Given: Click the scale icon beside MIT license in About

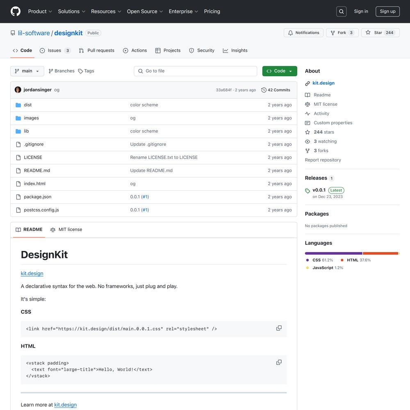Looking at the screenshot, I should [307, 104].
